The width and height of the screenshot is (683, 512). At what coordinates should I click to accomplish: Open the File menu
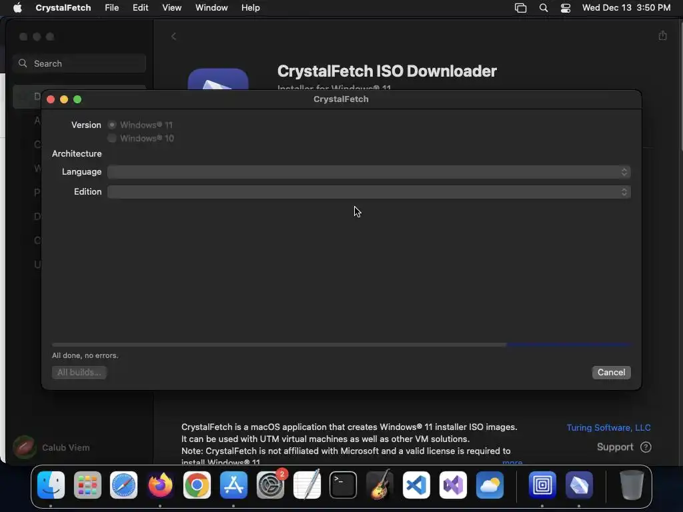[112, 8]
